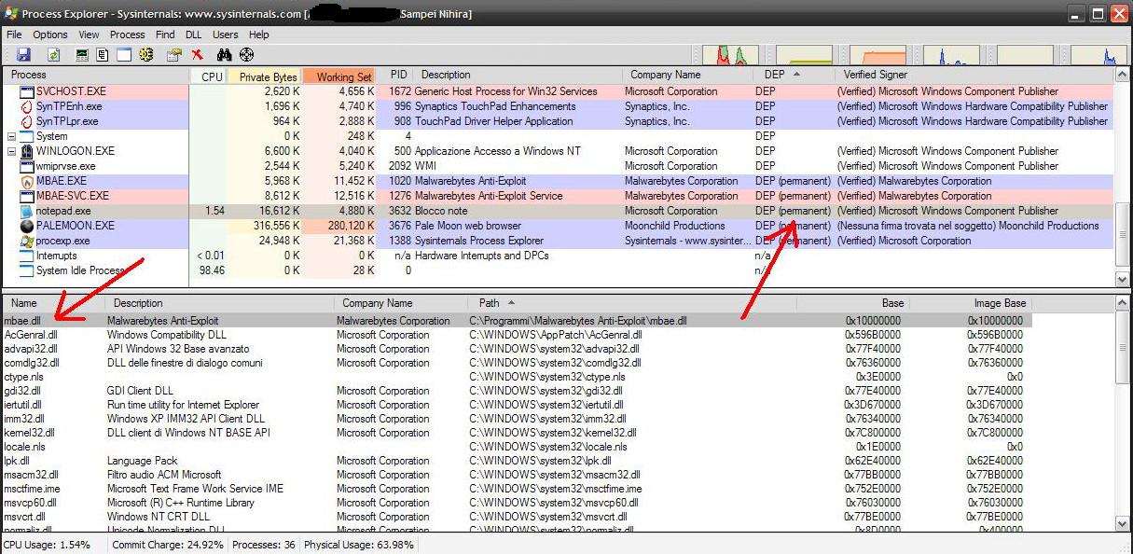Click the SVCHOST.EXE process icon
This screenshot has width=1133, height=554.
tap(27, 91)
